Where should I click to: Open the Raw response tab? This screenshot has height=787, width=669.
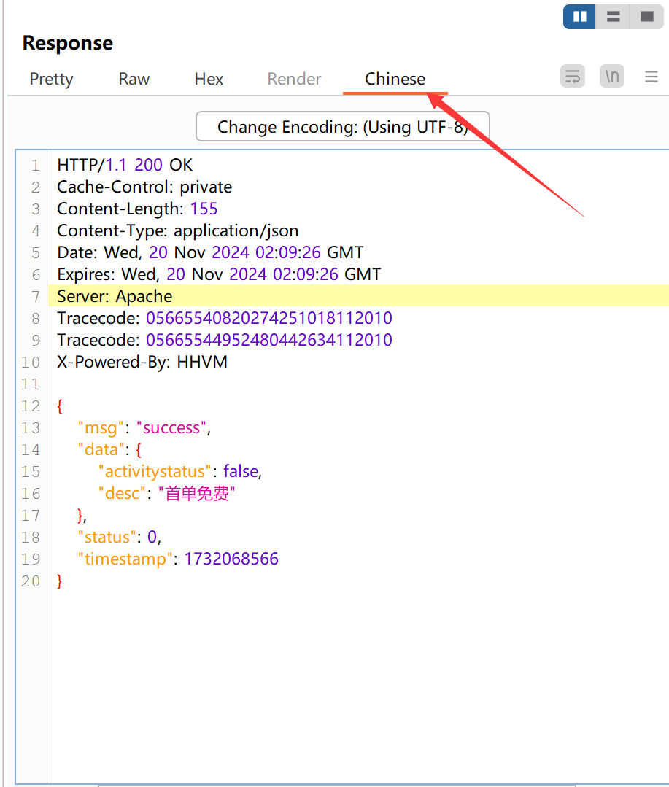(x=134, y=79)
